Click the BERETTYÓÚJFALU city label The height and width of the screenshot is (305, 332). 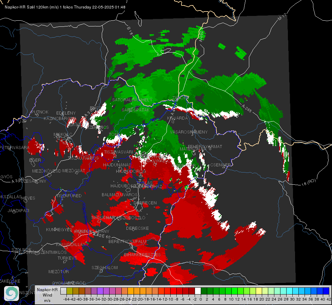point(127,241)
